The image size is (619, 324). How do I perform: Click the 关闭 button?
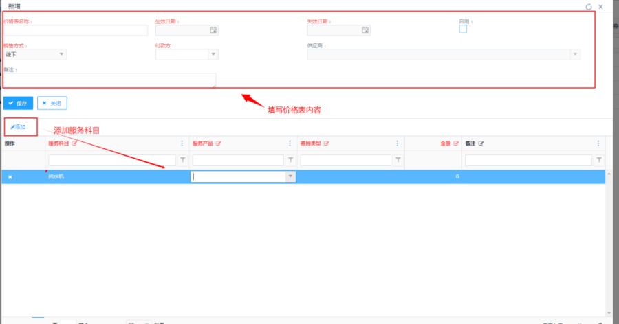(x=52, y=103)
